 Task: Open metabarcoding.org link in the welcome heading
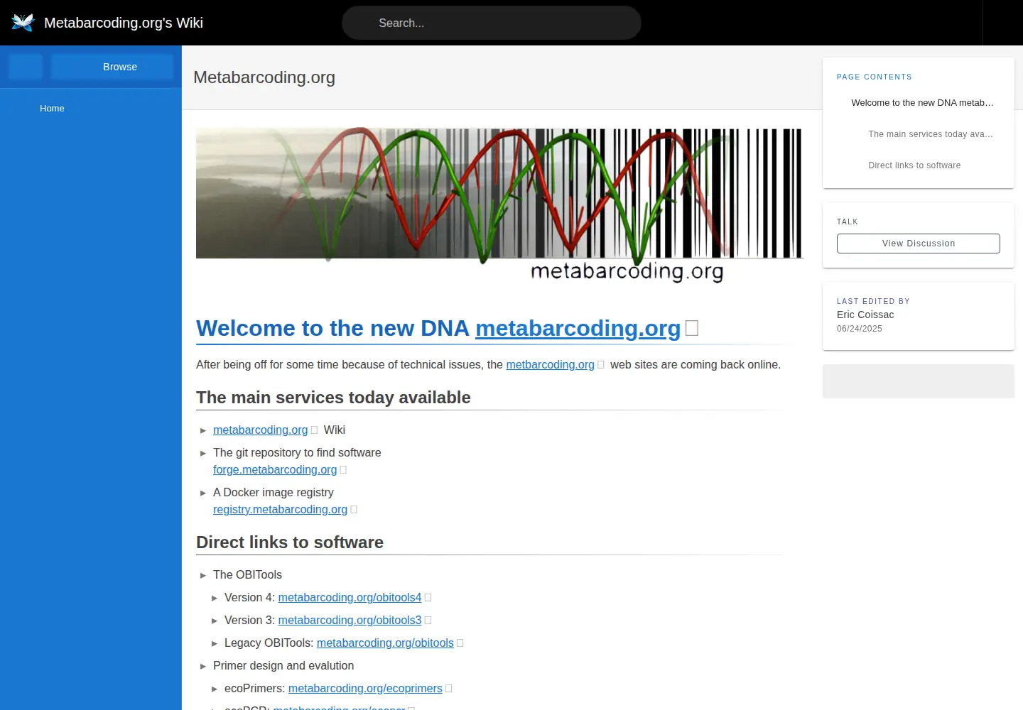(x=578, y=328)
